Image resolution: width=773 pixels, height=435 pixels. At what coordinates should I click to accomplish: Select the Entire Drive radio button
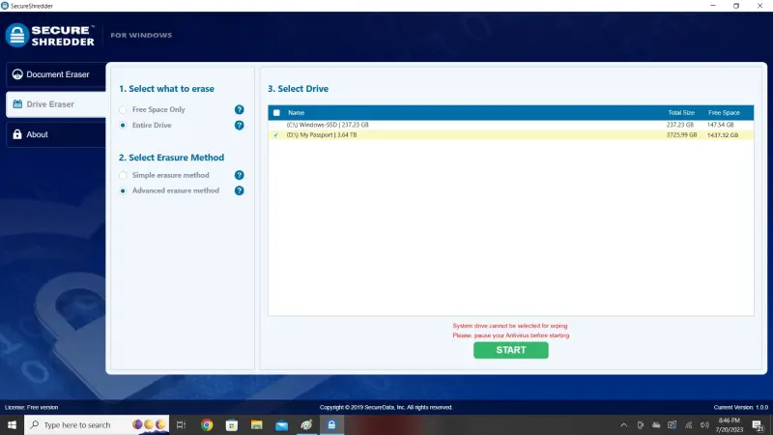[123, 126]
